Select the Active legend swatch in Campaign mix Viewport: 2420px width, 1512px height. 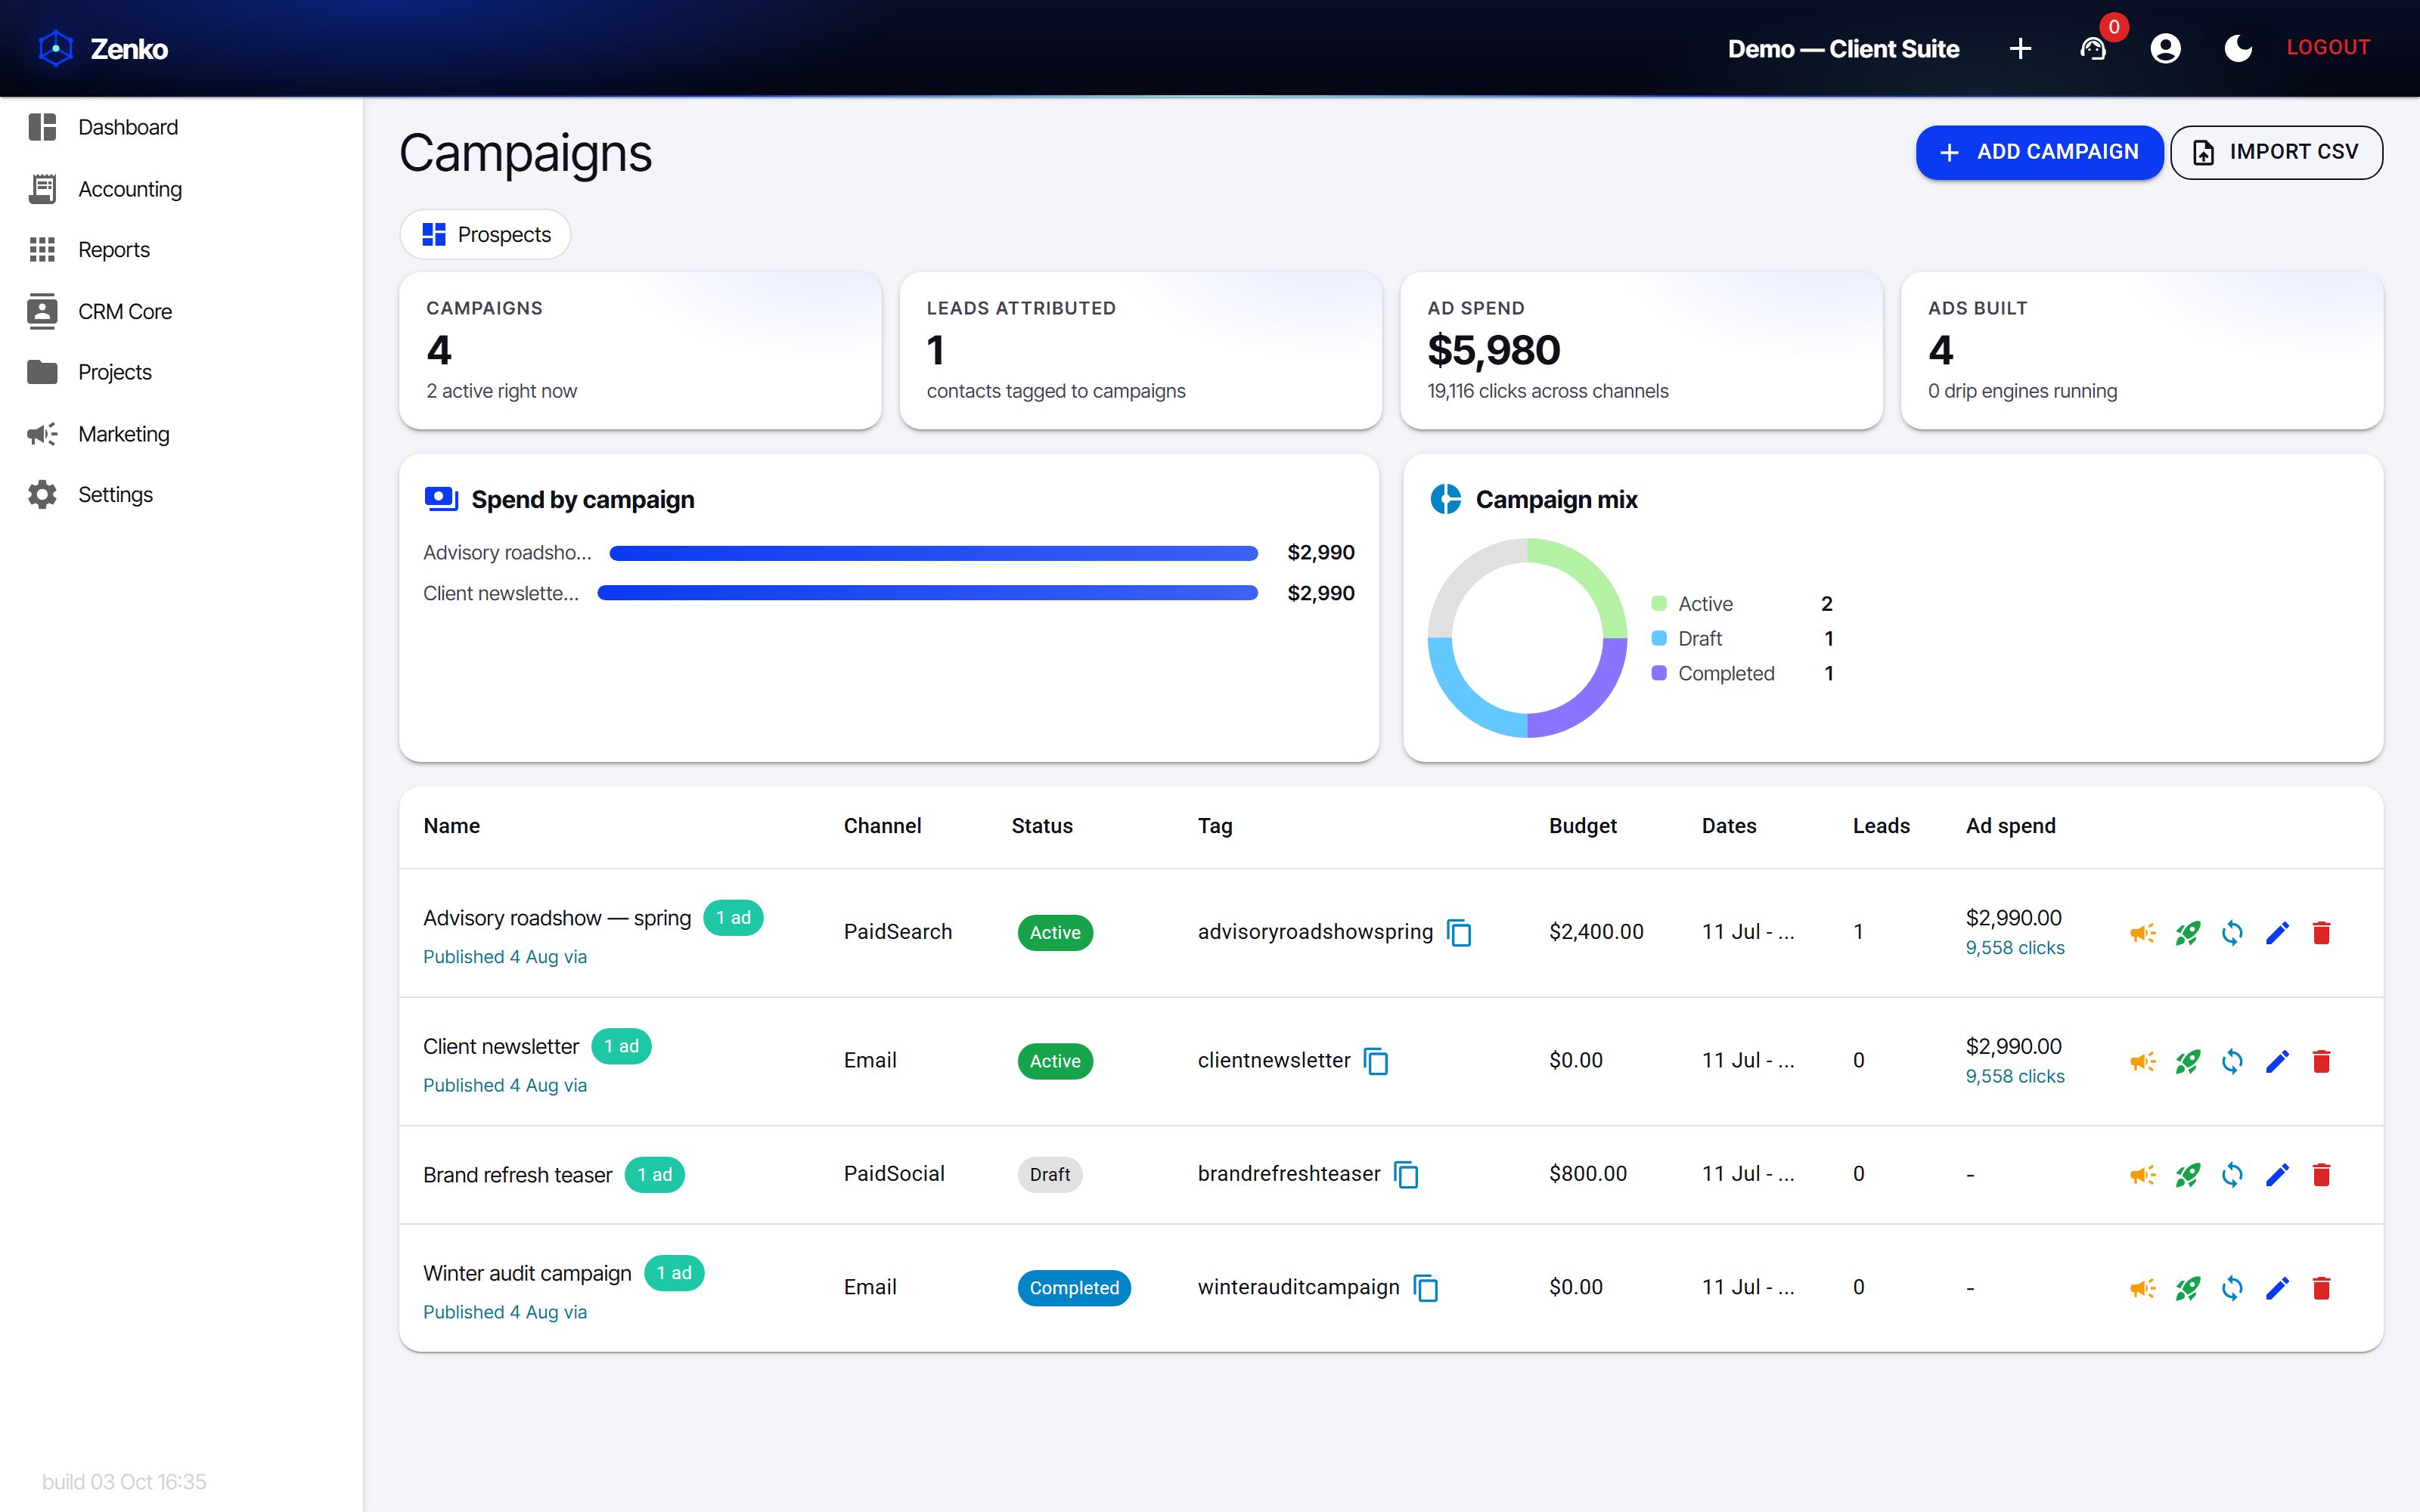pos(1659,603)
